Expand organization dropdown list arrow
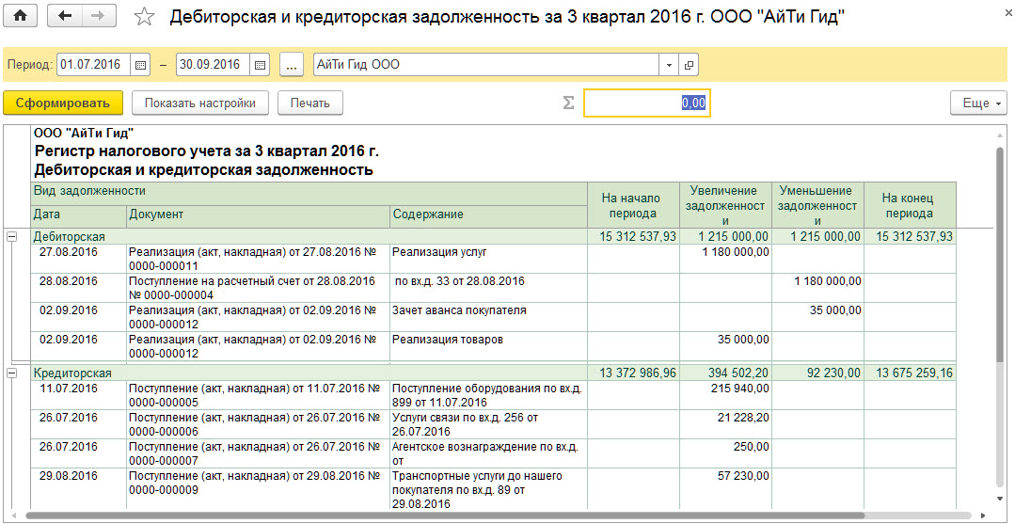Screen dimensions: 1015x524 click(x=669, y=65)
